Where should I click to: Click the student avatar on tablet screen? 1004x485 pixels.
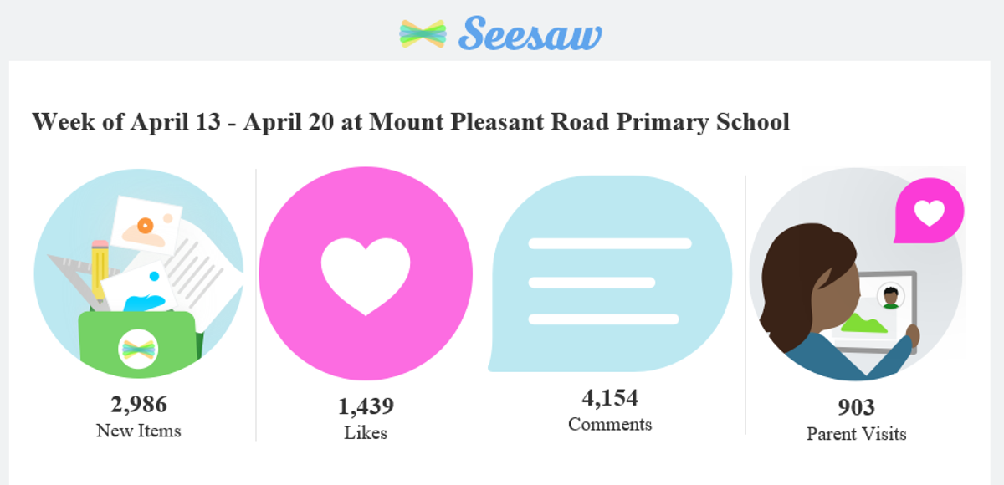pos(890,298)
